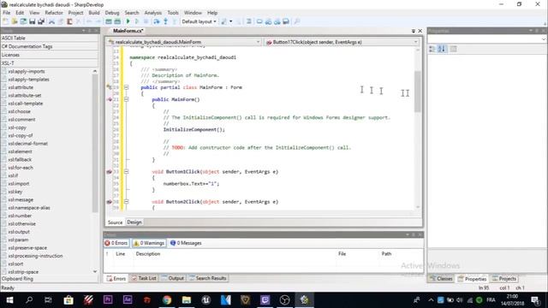Select xsl:apply-imports in the tools list
Screen dimensions: 548x308
(x=27, y=71)
